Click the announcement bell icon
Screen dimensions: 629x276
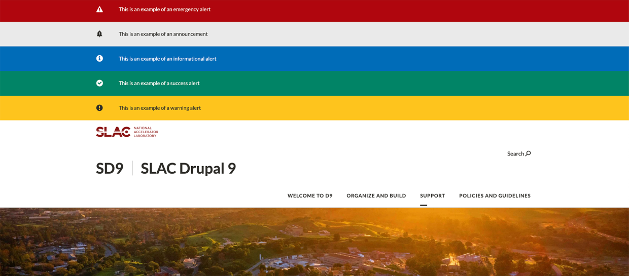[99, 34]
